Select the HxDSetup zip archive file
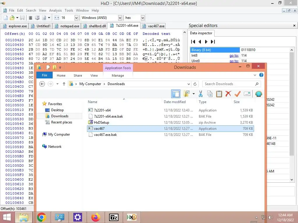This screenshot has width=298, height=223. 171,123
